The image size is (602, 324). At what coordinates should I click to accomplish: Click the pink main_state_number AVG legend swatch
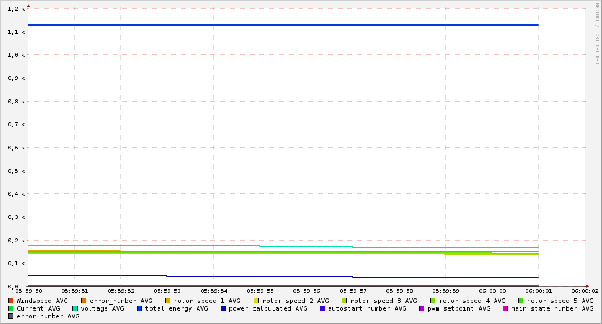pyautogui.click(x=506, y=308)
